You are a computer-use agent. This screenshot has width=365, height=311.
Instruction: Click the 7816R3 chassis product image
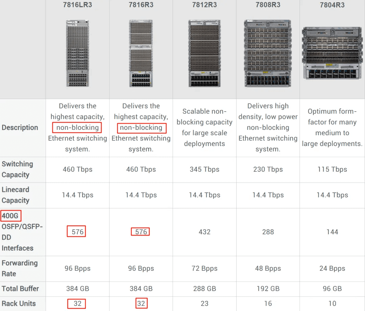click(x=141, y=53)
